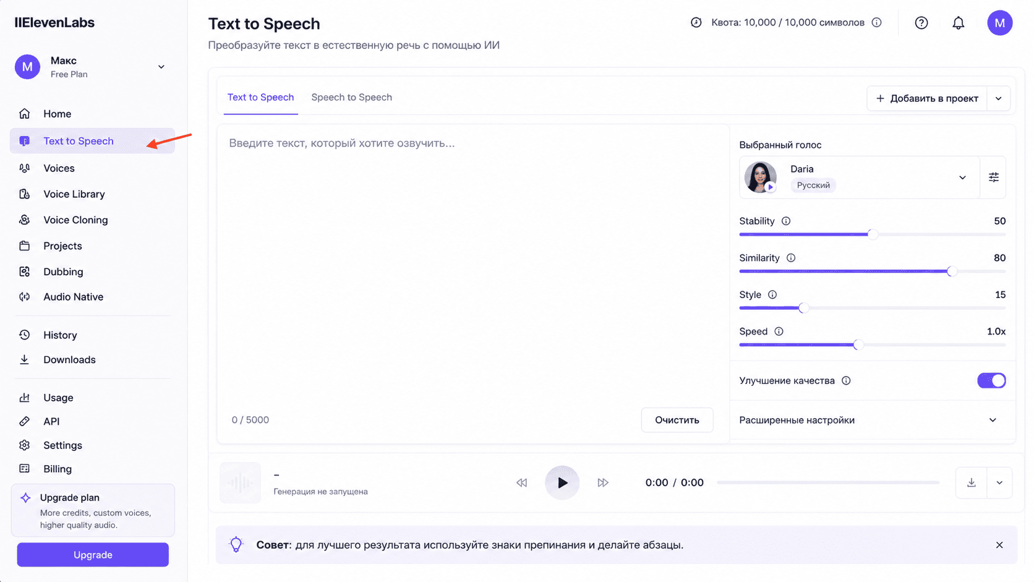
Task: Dismiss the Совет tip banner
Action: tap(999, 546)
